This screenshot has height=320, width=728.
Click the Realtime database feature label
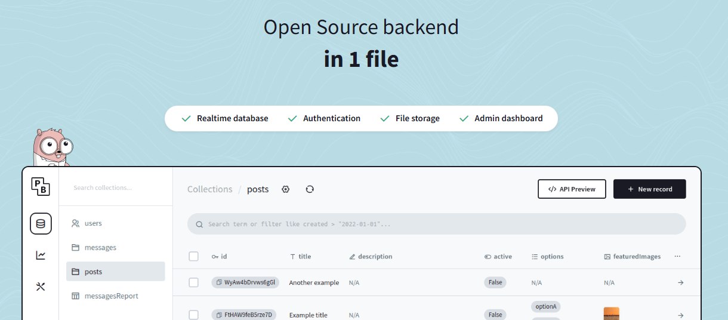233,118
